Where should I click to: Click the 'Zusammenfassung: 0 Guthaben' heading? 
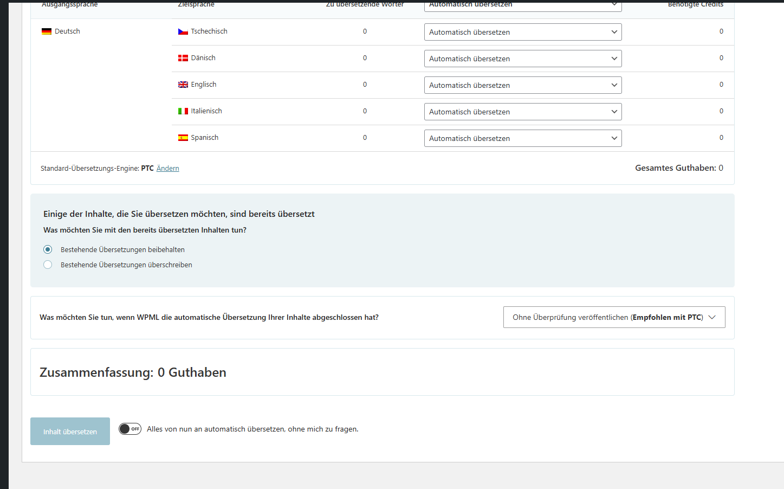(x=133, y=372)
